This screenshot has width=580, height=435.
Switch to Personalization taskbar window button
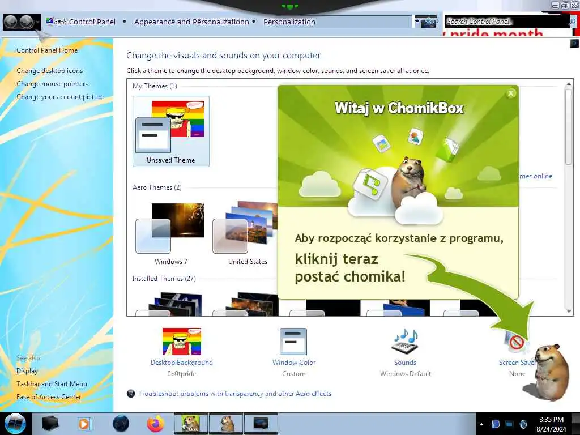point(261,424)
